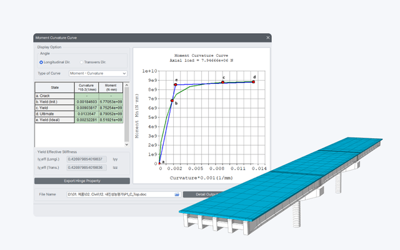This screenshot has width=400, height=250.
Task: Click the Curvature column header
Action: point(86,87)
